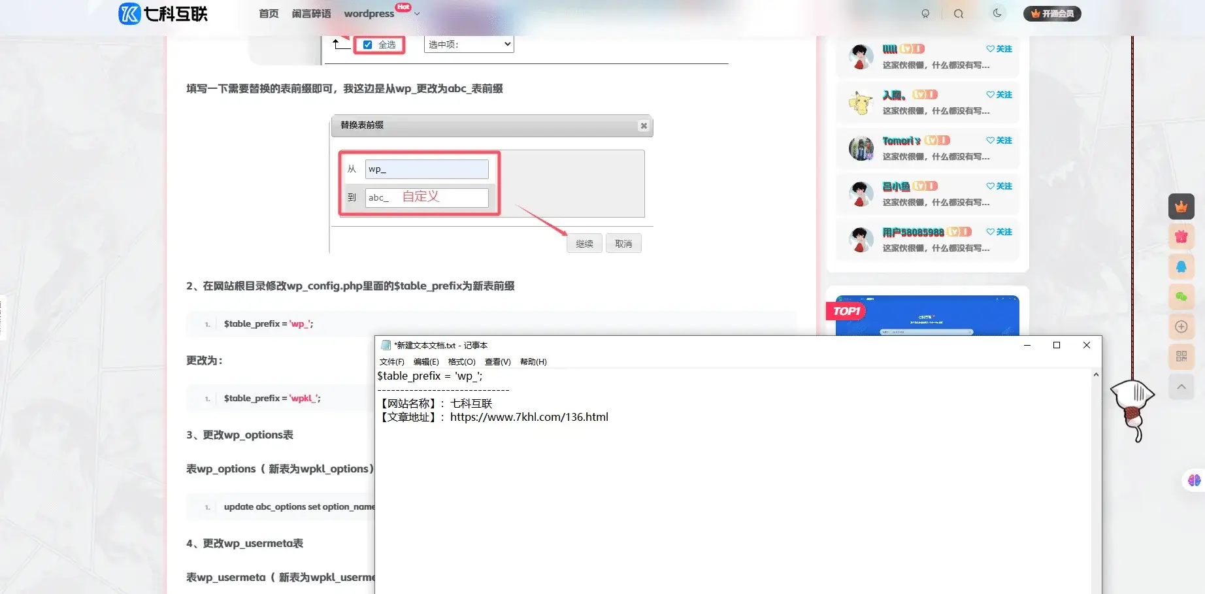Click the back-to-top chevron button
The width and height of the screenshot is (1205, 594).
[1181, 387]
